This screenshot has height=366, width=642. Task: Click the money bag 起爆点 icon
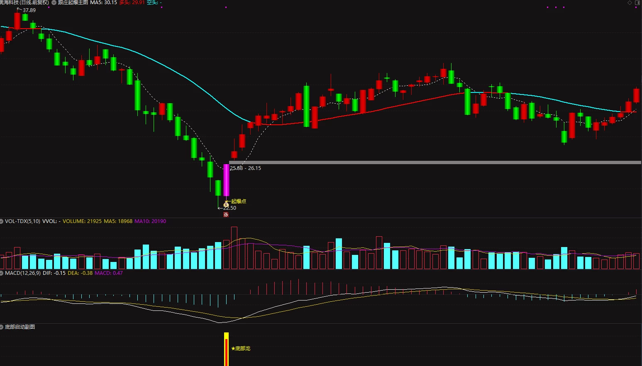[x=226, y=205]
